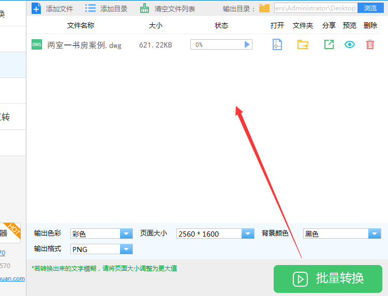Click the 大小 column header
Screen dimensions: 388x296
pyautogui.click(x=156, y=25)
